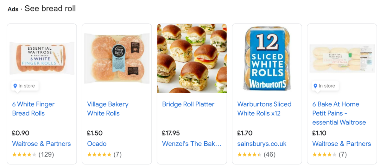Click the £1.70 price on Warburtons rolls
Screen dimensions: 380x168
click(245, 133)
